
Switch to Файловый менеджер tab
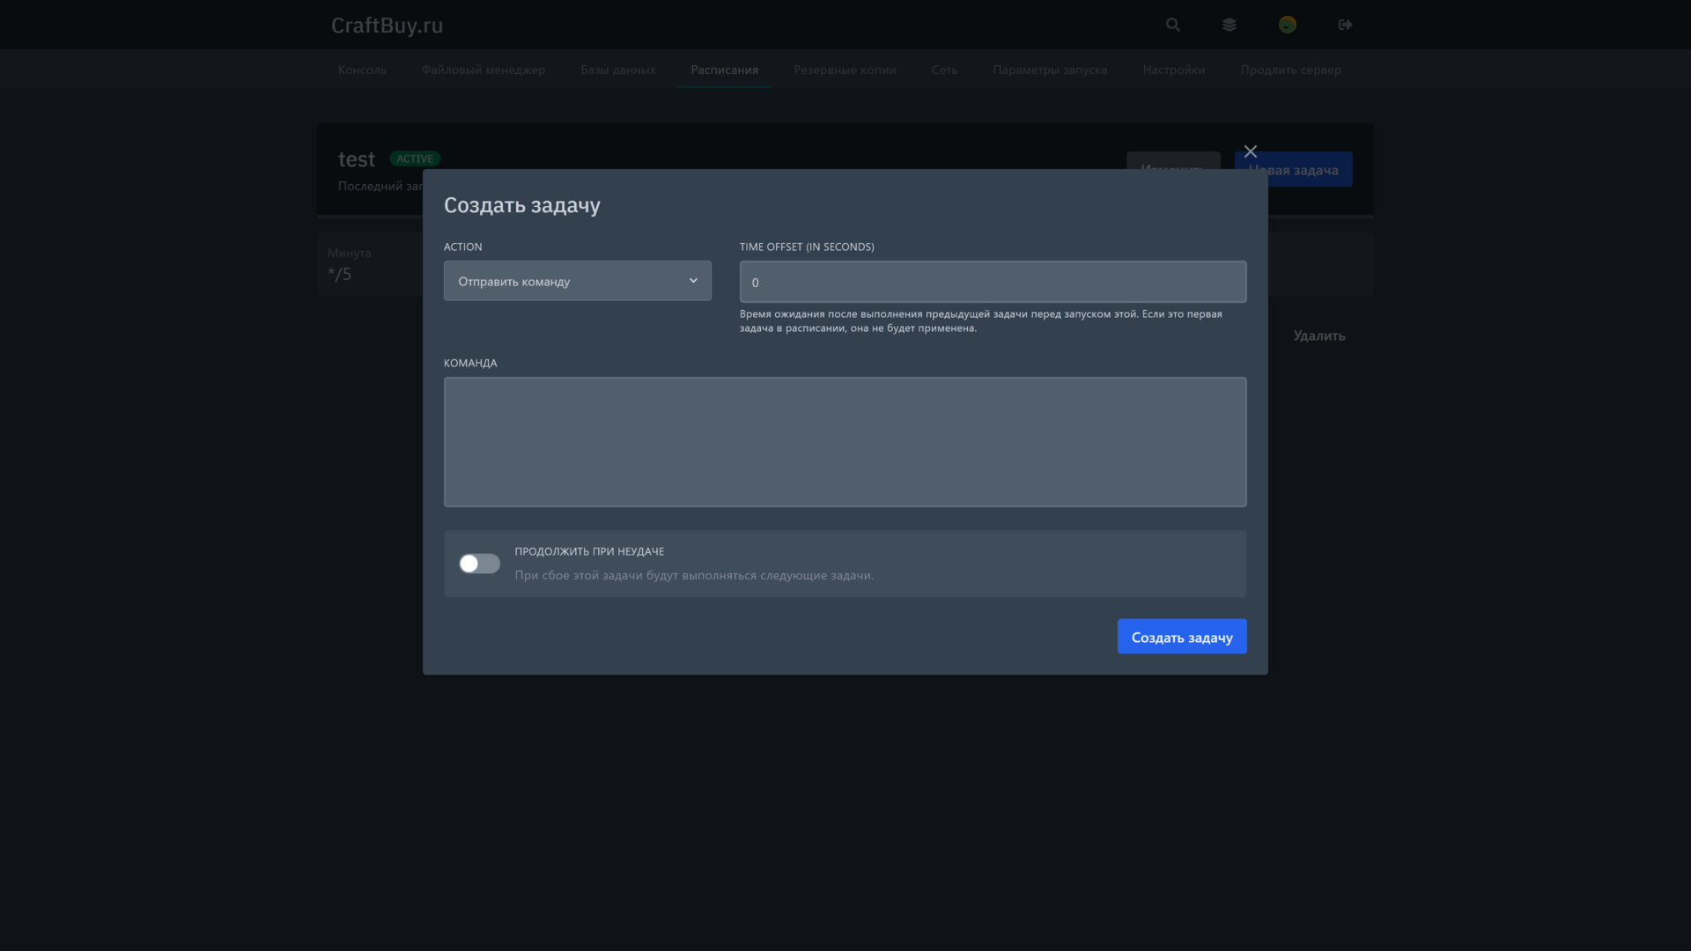click(x=484, y=70)
